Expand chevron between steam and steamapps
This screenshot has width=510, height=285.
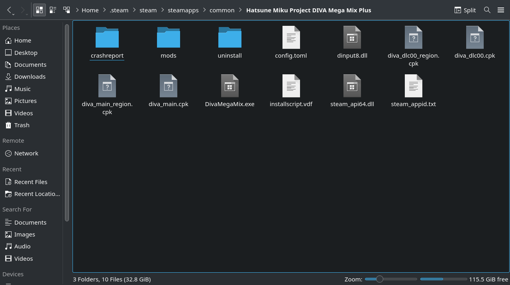(x=162, y=10)
